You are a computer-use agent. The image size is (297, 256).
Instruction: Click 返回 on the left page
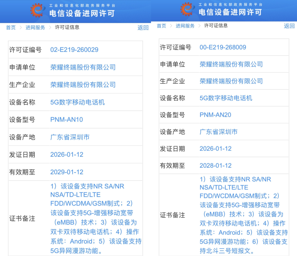click(143, 27)
